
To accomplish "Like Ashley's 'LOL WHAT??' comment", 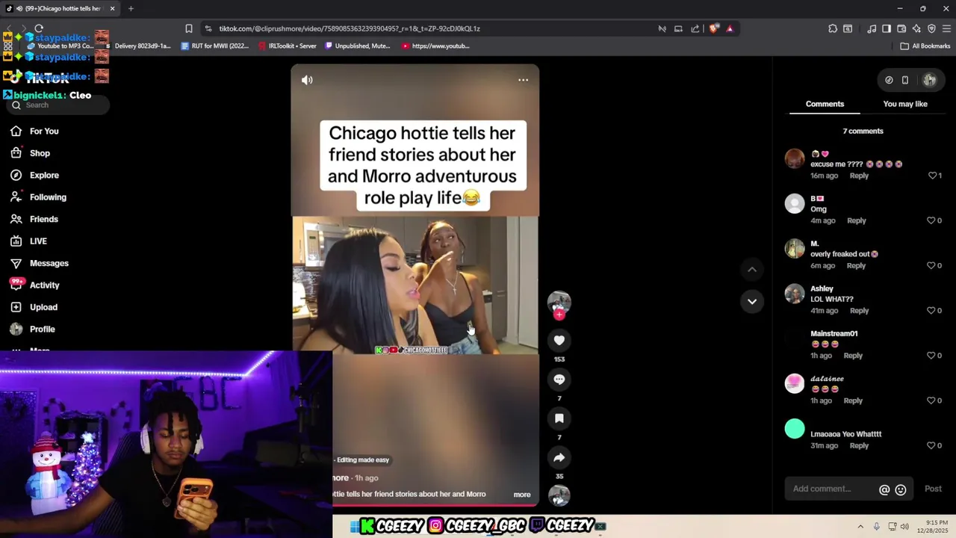I will click(931, 310).
